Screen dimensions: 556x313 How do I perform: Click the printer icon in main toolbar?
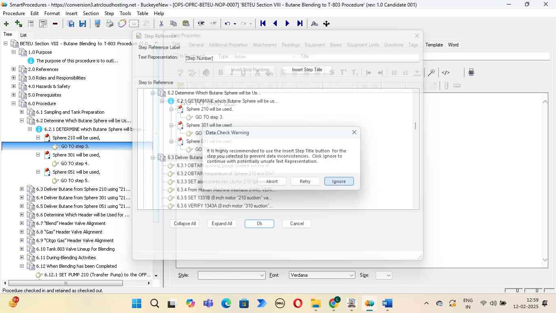109,24
